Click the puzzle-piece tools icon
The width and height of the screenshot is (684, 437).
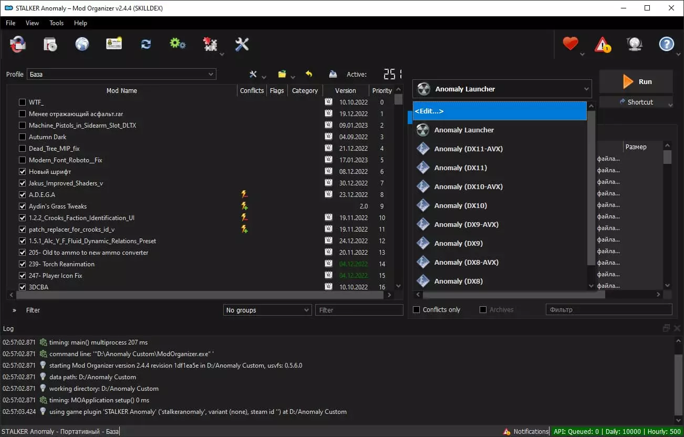point(210,45)
